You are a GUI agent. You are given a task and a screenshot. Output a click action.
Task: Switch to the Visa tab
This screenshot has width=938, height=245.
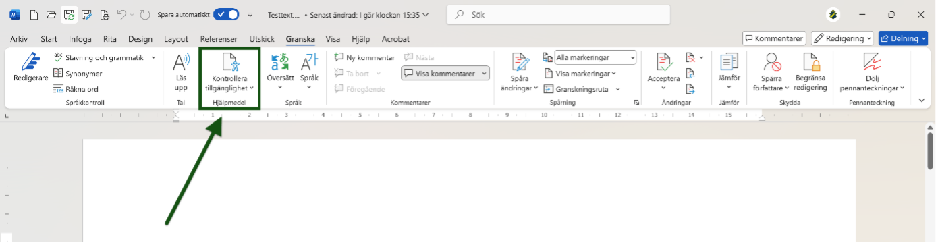pos(333,39)
